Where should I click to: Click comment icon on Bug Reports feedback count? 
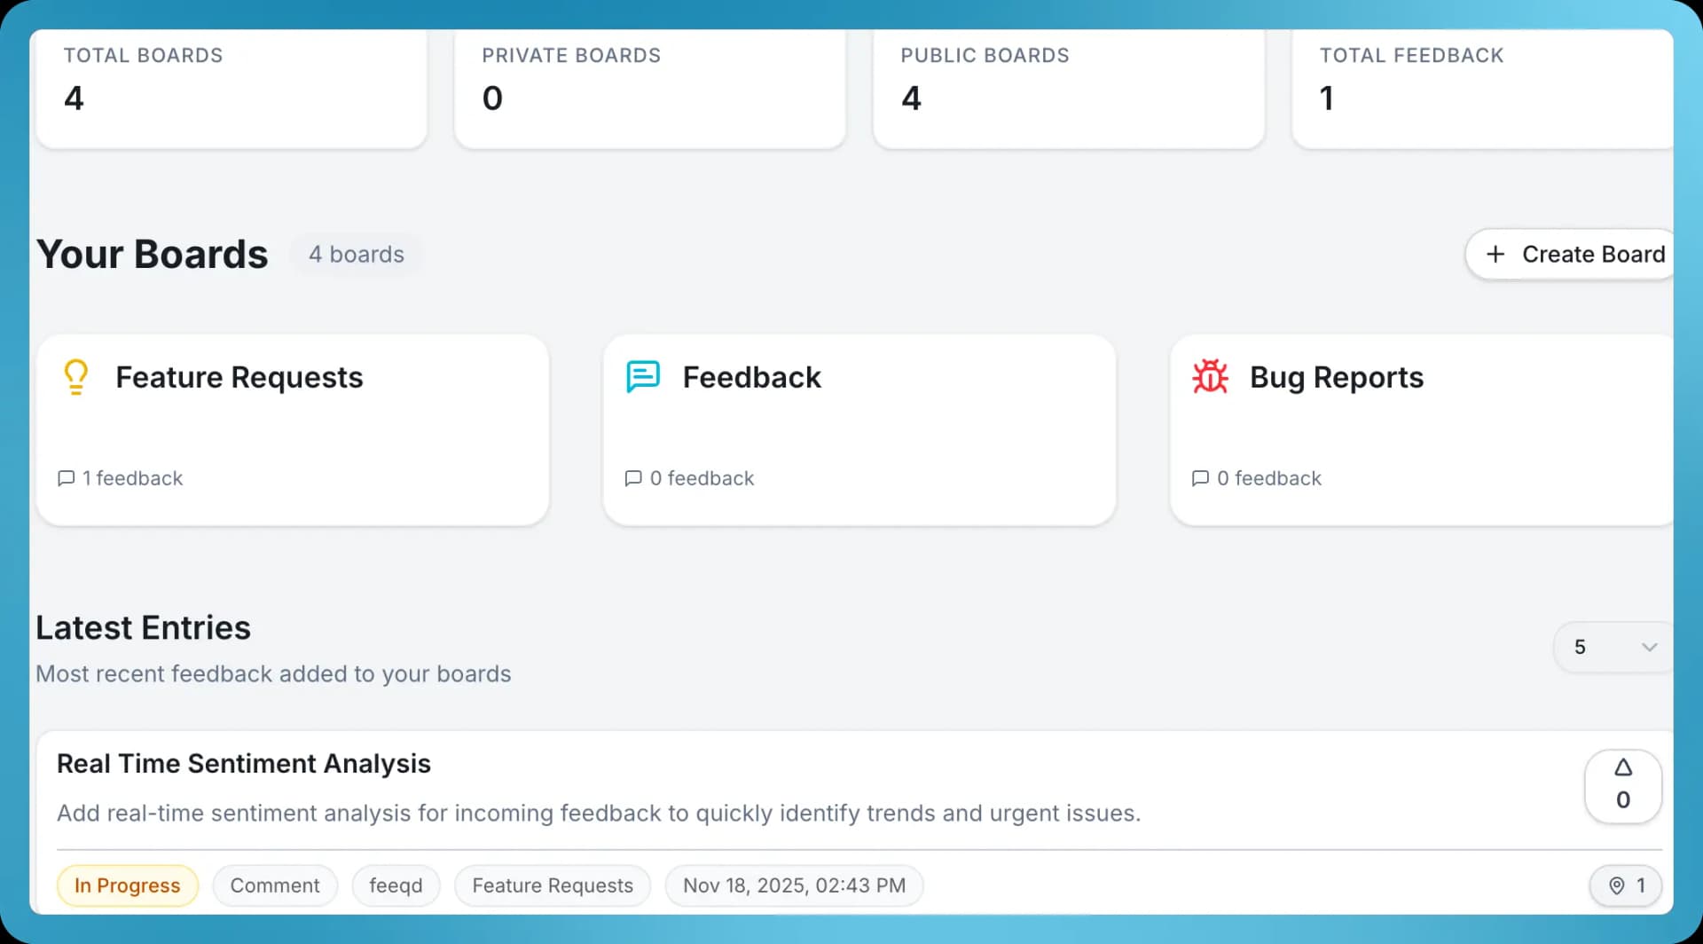[1200, 479]
